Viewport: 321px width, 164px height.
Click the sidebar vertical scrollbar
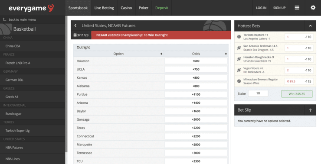click(x=66, y=84)
